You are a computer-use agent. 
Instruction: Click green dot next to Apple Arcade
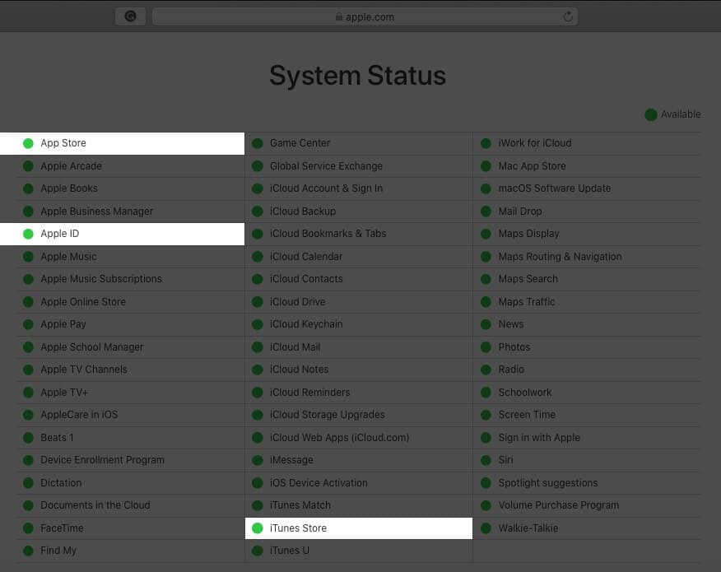pyautogui.click(x=28, y=166)
